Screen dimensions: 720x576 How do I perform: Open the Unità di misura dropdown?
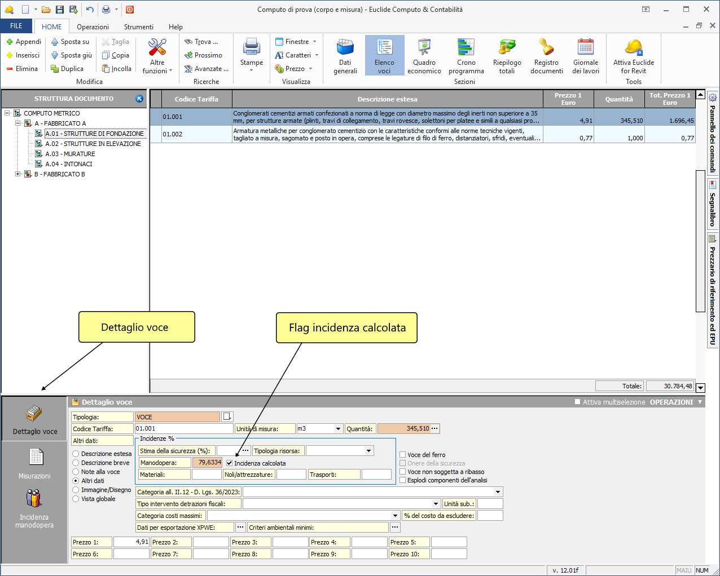[338, 429]
